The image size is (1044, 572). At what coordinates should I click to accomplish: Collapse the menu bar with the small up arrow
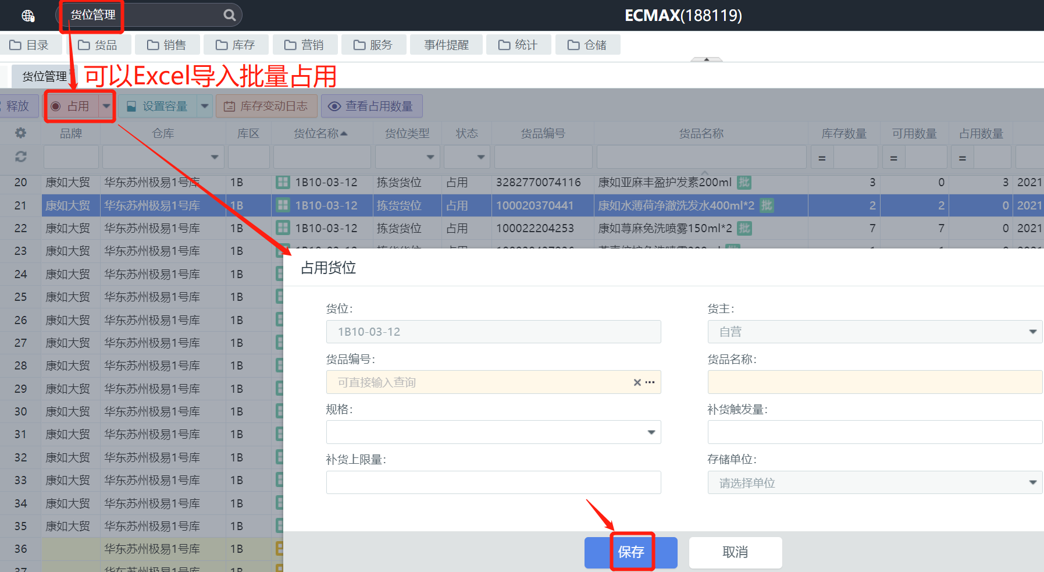click(706, 59)
